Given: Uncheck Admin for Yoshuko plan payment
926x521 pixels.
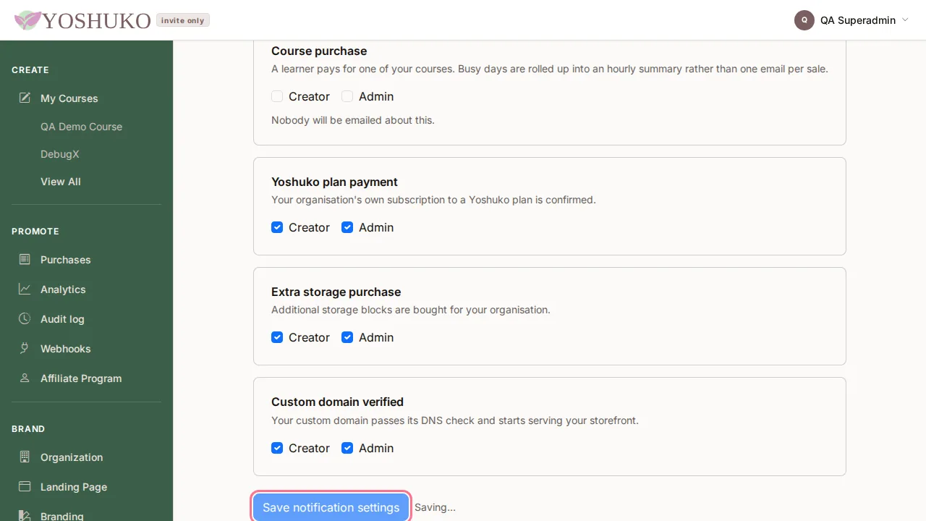Looking at the screenshot, I should pyautogui.click(x=347, y=227).
